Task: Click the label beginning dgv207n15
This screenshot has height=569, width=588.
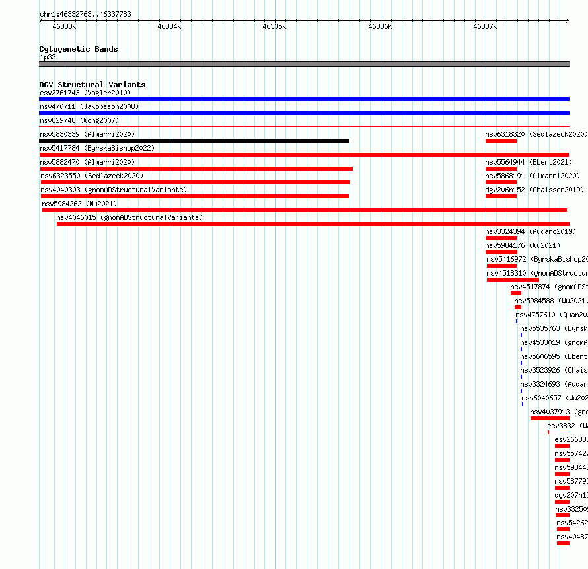Action: pyautogui.click(x=571, y=495)
